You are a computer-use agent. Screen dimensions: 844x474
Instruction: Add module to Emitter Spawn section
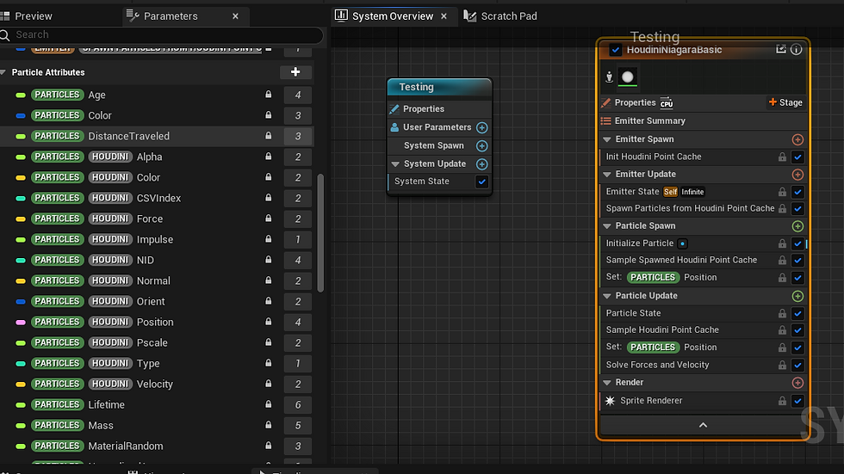(797, 139)
